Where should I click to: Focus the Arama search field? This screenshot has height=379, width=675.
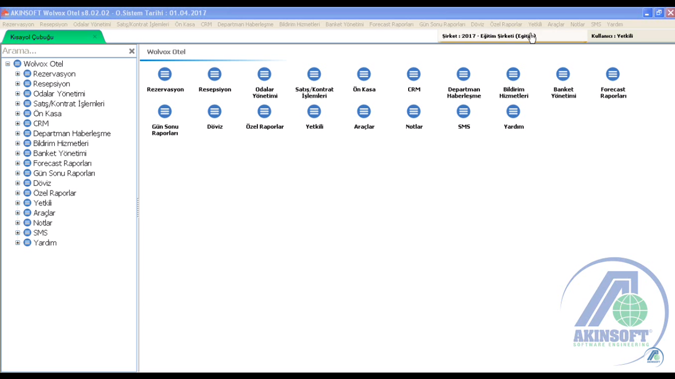(x=64, y=51)
